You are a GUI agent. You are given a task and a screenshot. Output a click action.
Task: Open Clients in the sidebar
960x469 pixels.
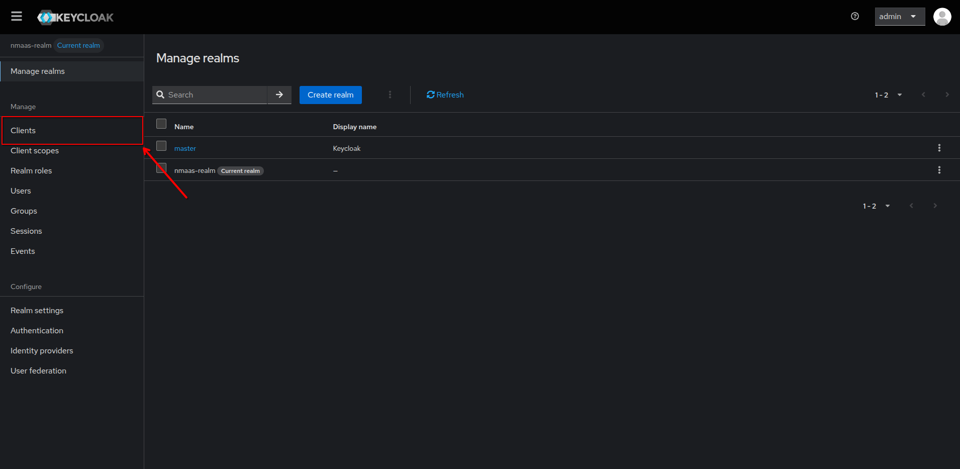(x=23, y=131)
